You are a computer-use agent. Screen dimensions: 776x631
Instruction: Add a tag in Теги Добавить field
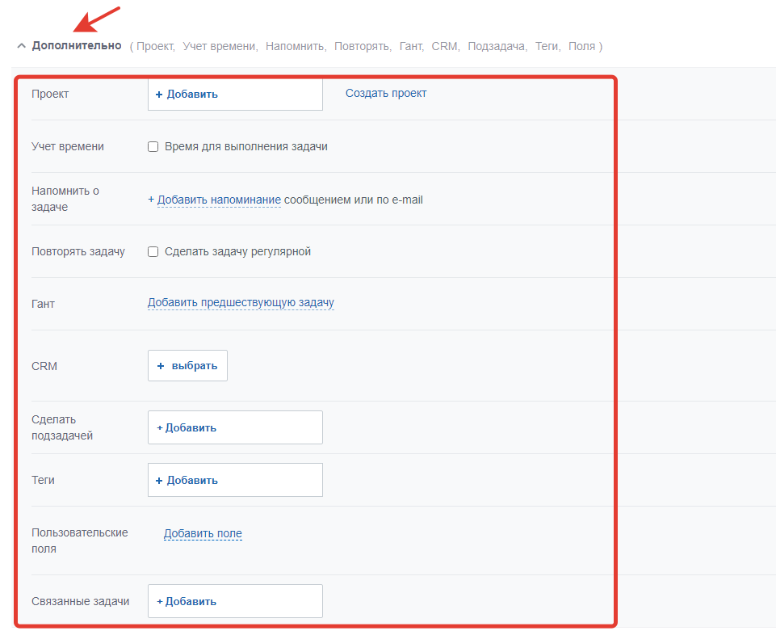[235, 480]
